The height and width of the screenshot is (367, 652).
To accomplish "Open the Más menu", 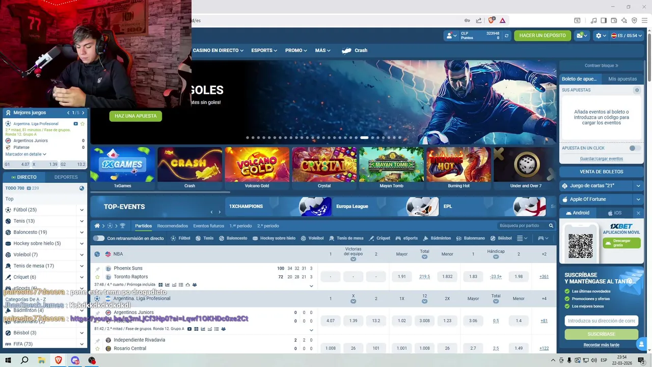I will (x=322, y=50).
